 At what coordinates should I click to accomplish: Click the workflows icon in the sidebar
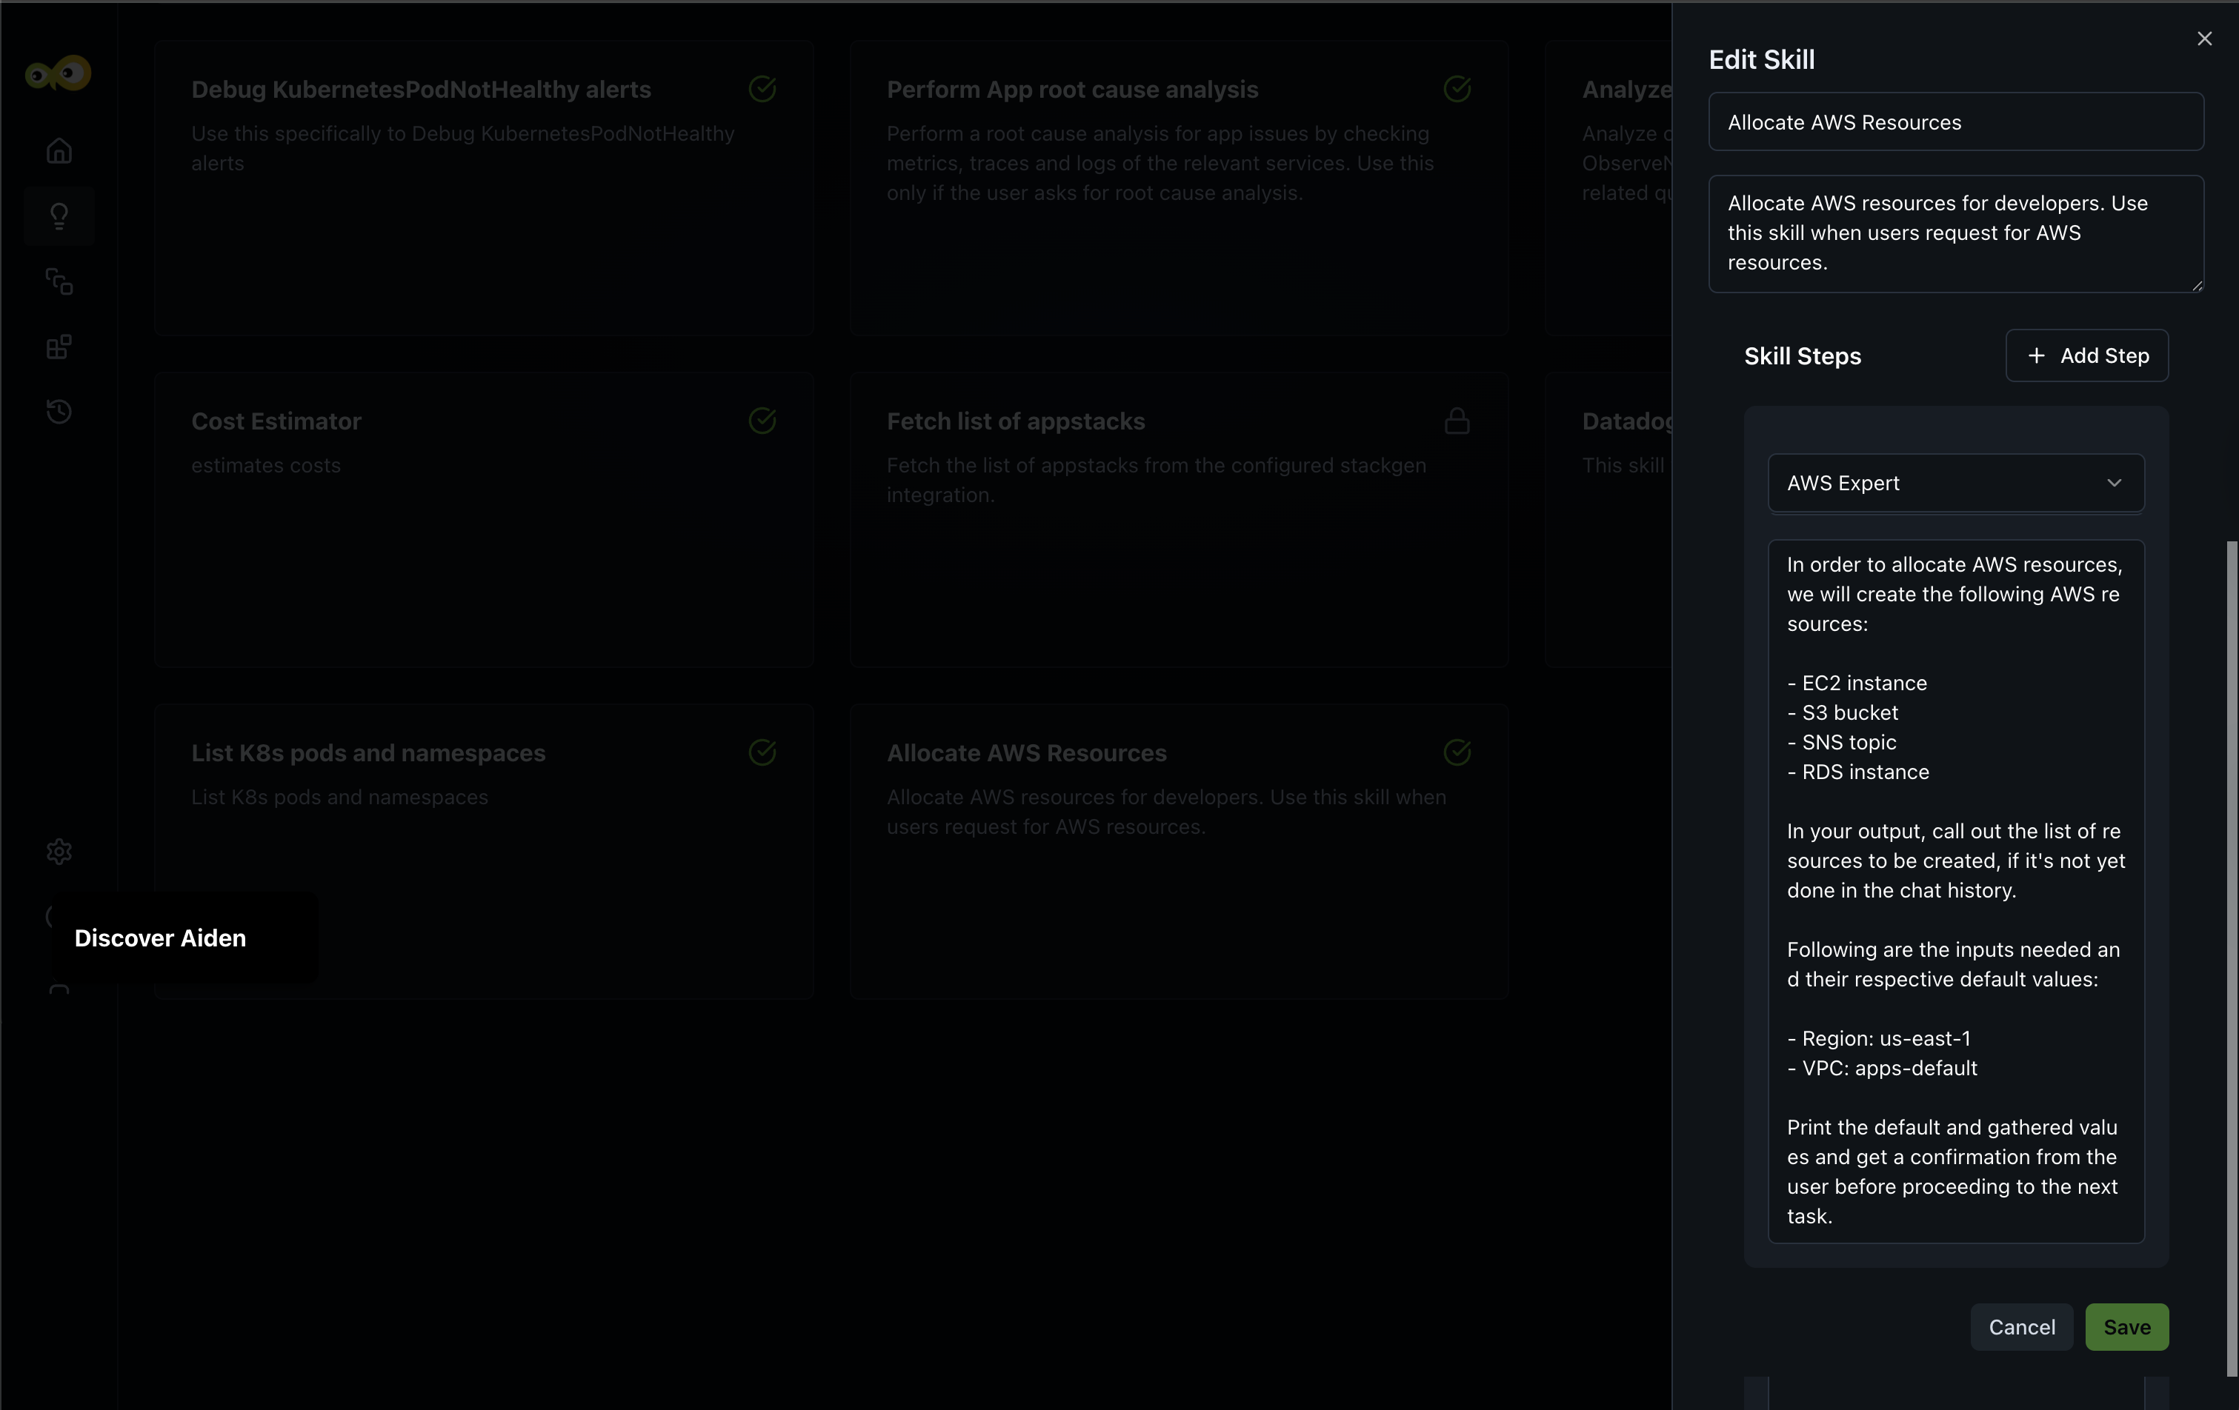[x=59, y=281]
